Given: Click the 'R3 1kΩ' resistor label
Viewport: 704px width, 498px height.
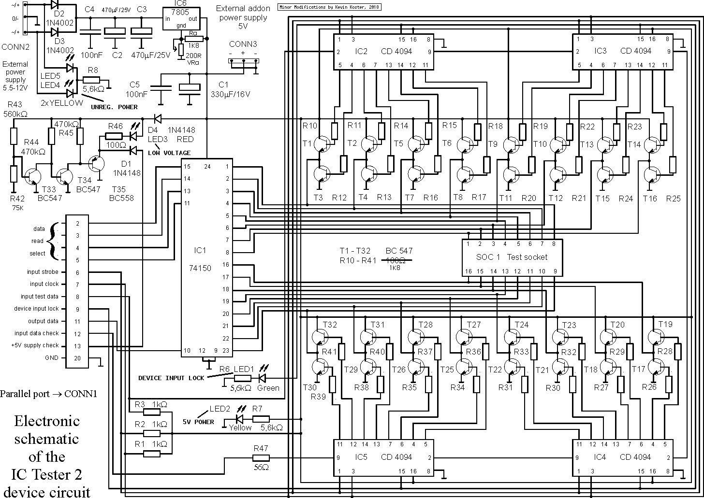Looking at the screenshot, I should (150, 404).
